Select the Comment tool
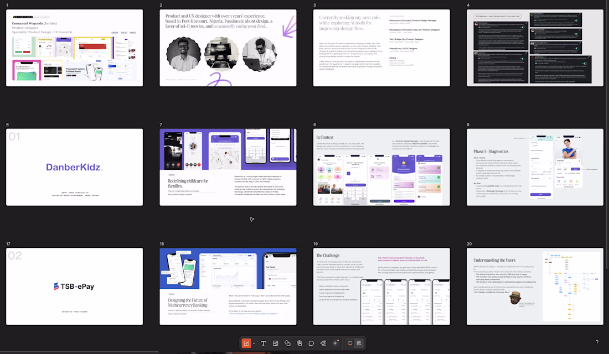Image resolution: width=609 pixels, height=354 pixels. click(x=311, y=343)
